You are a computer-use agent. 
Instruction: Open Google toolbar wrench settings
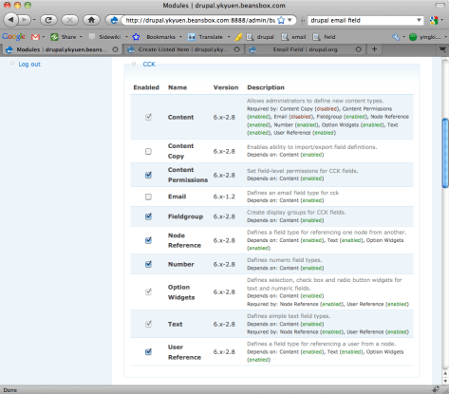[396, 37]
